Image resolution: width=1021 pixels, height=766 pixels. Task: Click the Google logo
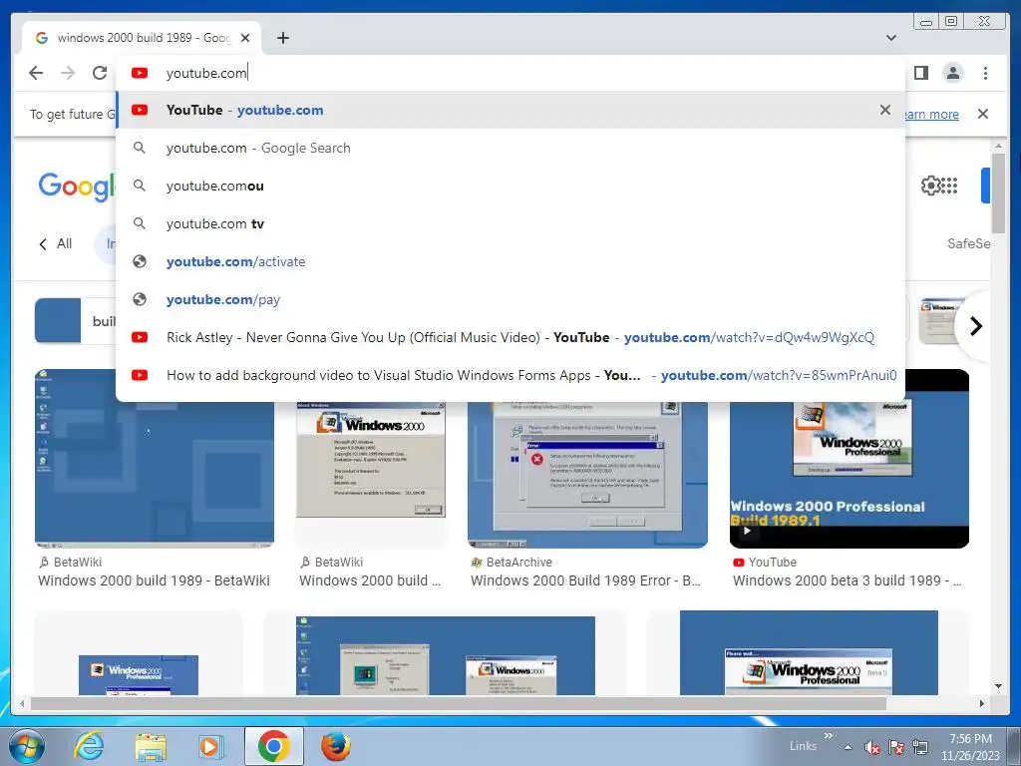click(76, 187)
